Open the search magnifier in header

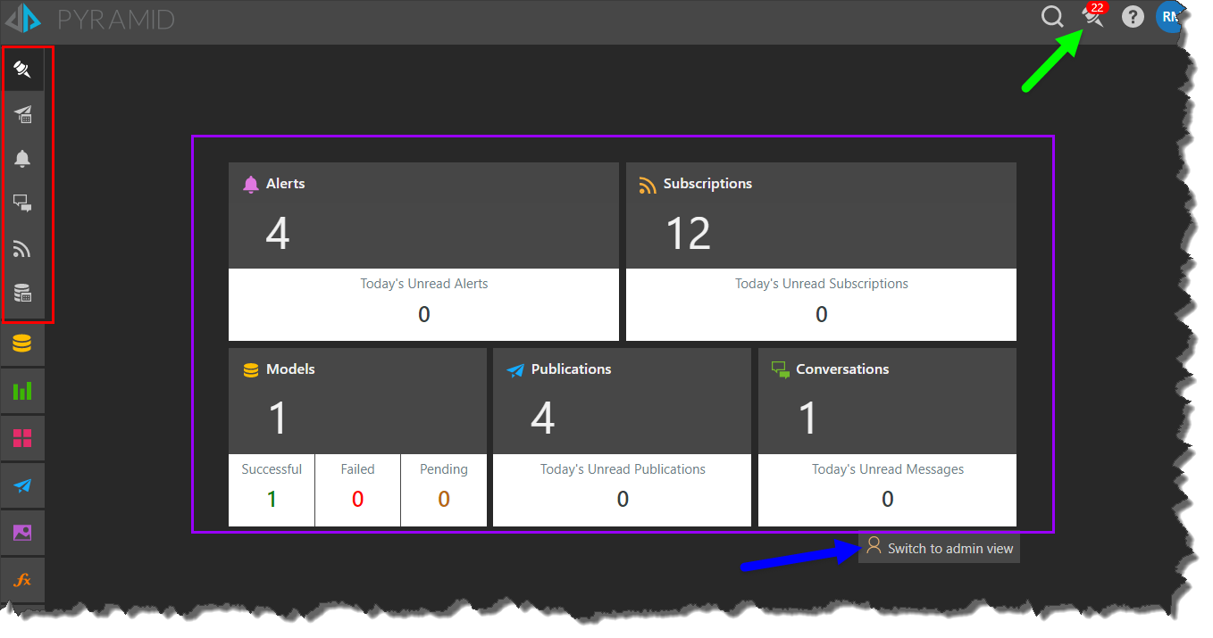click(1052, 17)
